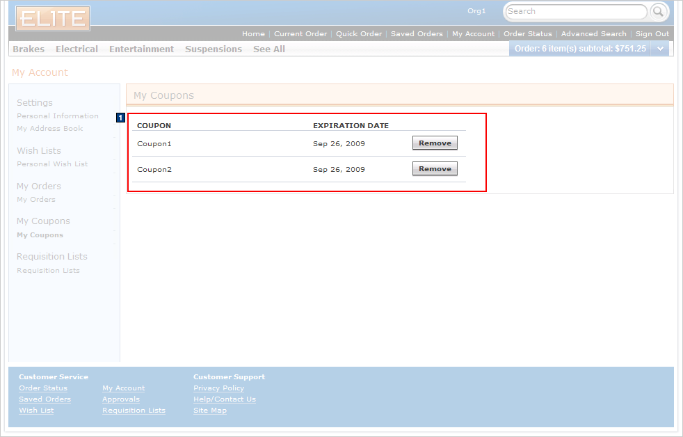Viewport: 683px width, 437px height.
Task: Open My Account in header menu
Action: [x=473, y=33]
